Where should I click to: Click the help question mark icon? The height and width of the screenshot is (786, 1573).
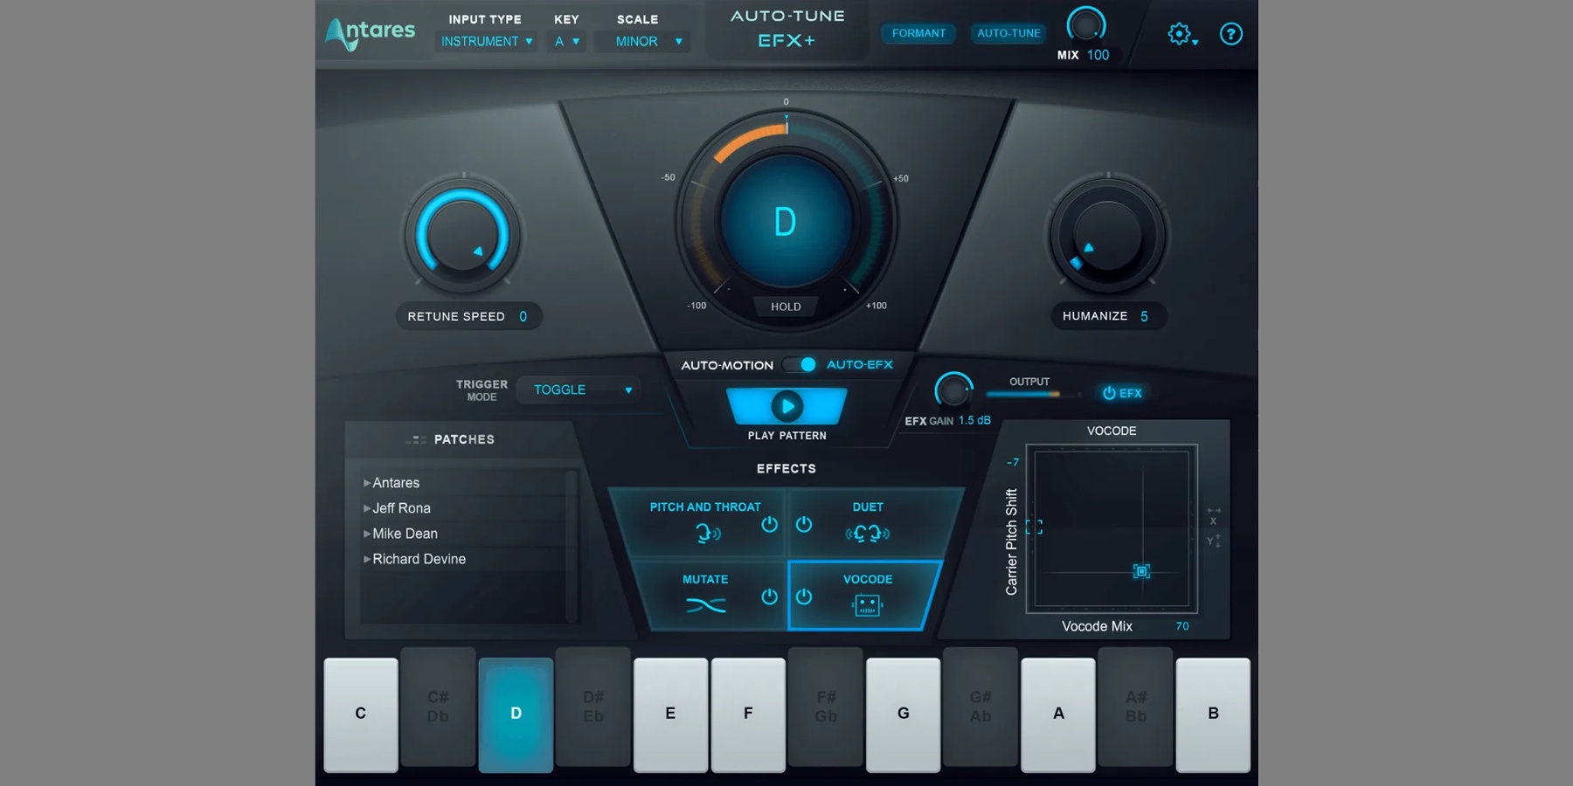click(x=1230, y=34)
